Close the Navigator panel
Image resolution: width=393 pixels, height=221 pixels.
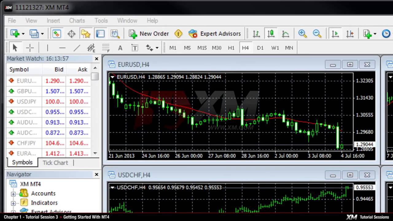[x=96, y=174]
